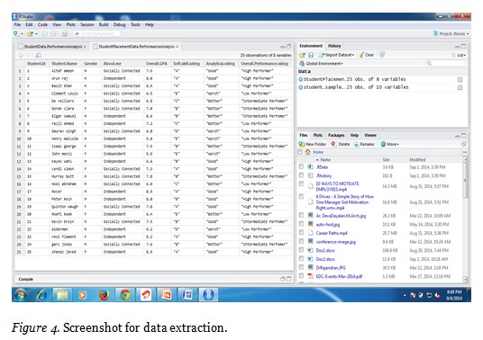Click the Rename button in Files pane
The height and width of the screenshot is (340, 483).
click(x=364, y=144)
